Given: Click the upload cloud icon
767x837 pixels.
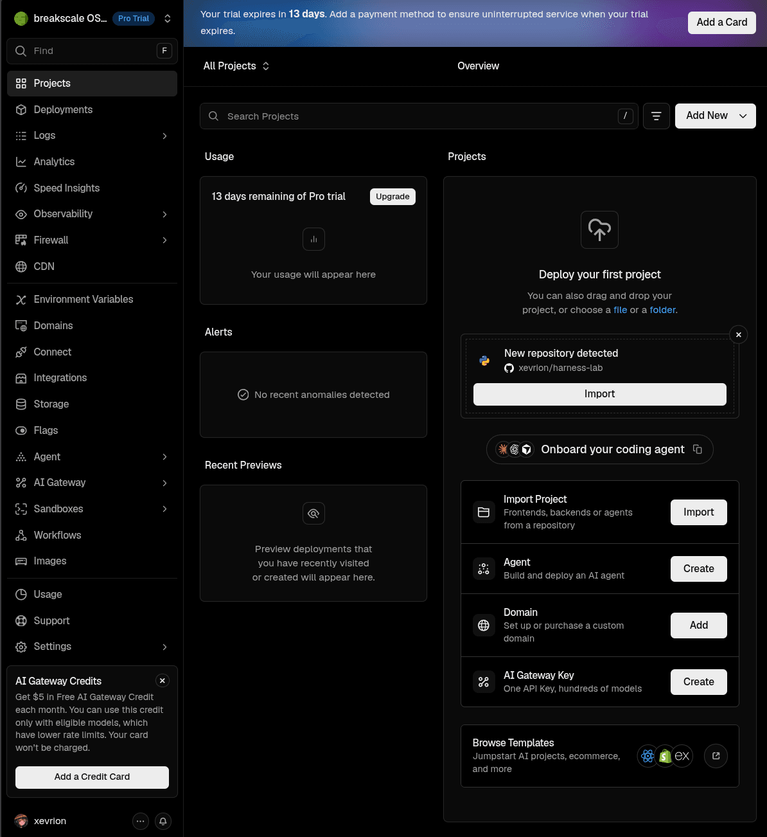Looking at the screenshot, I should point(599,230).
